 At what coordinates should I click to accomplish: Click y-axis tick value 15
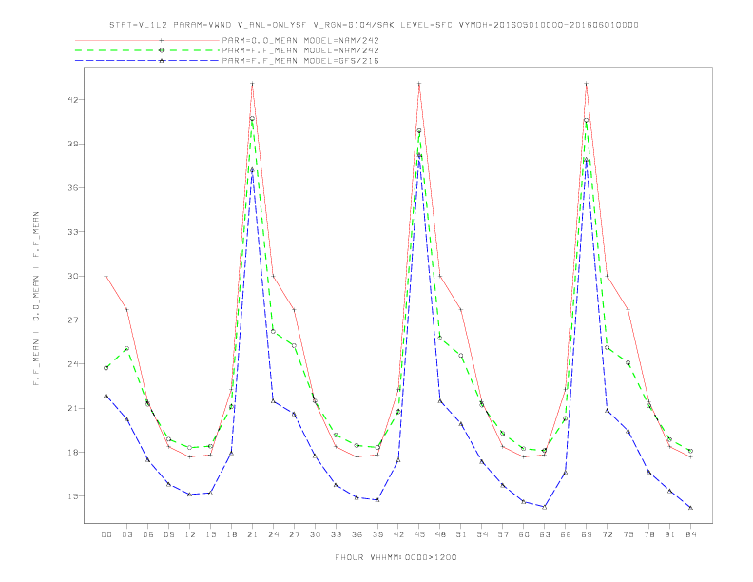pyautogui.click(x=73, y=496)
